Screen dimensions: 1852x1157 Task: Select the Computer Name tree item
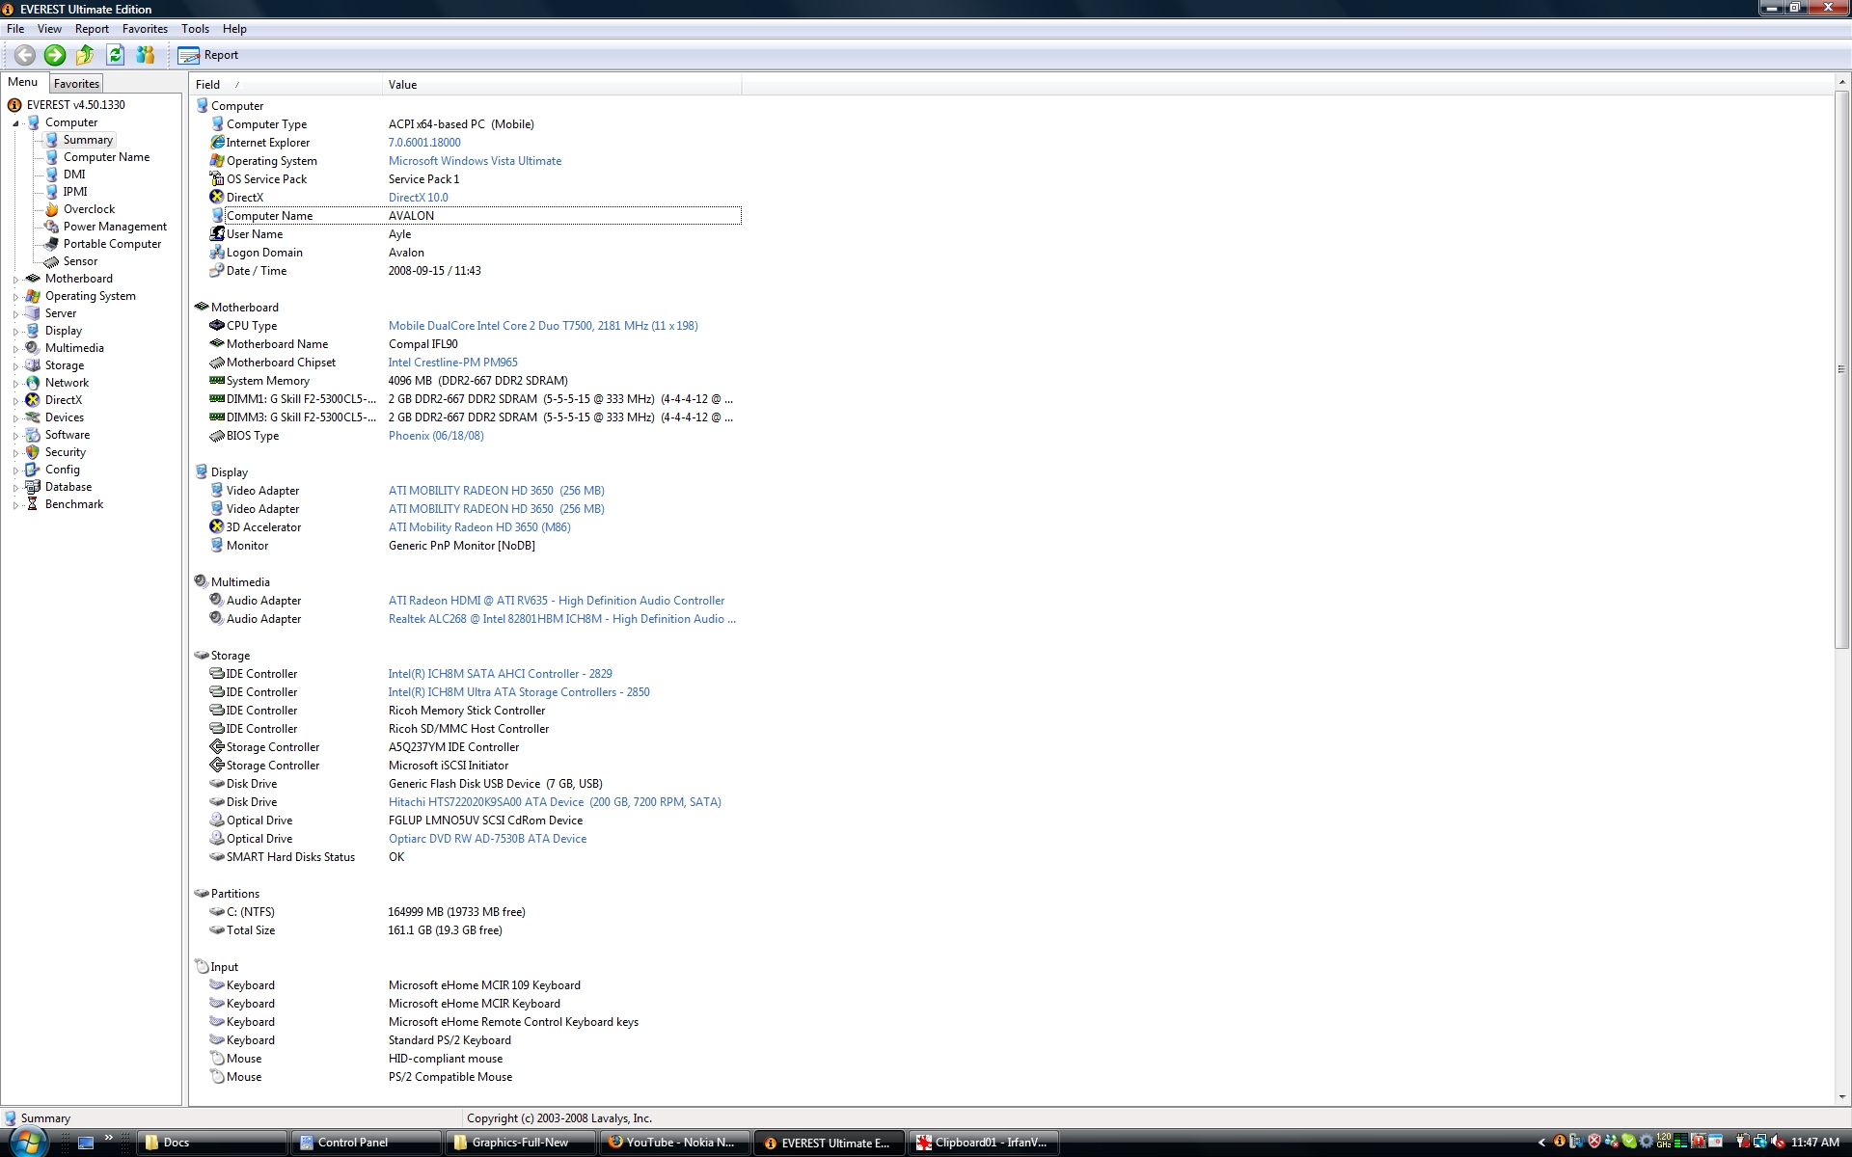tap(106, 157)
